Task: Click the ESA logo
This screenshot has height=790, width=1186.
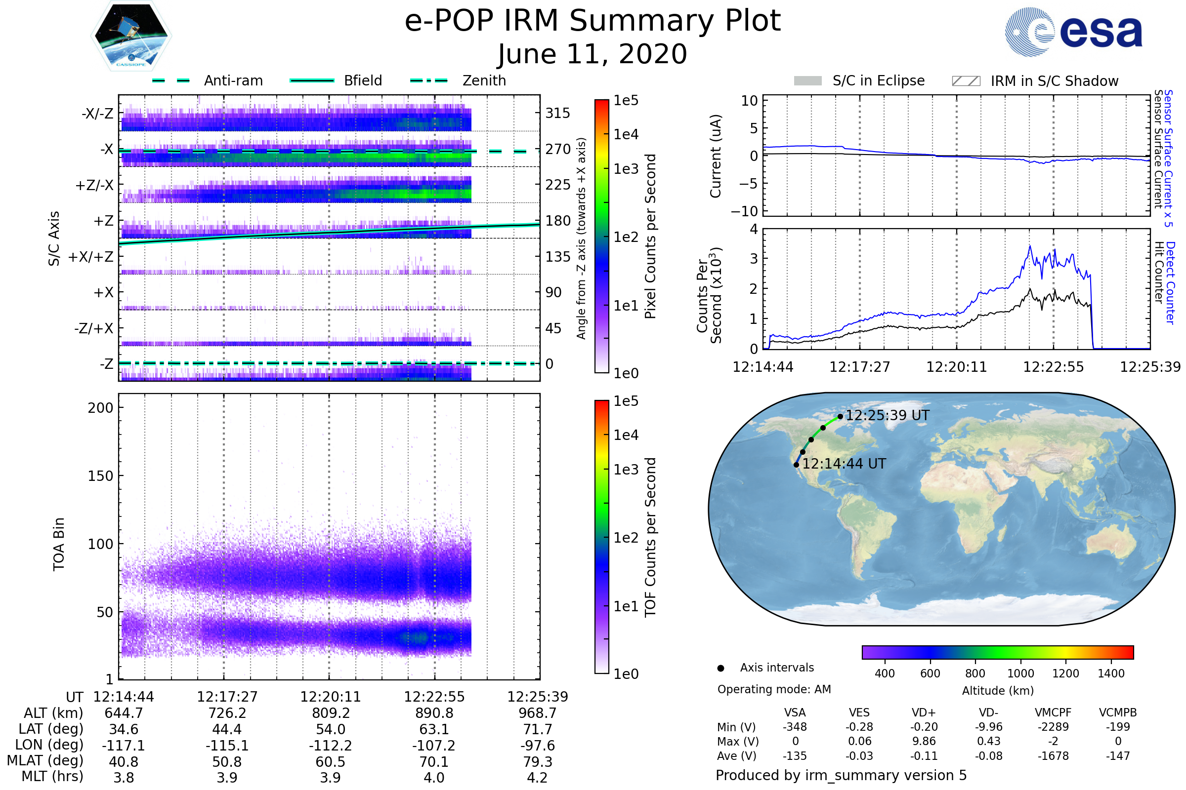Action: [x=1073, y=32]
